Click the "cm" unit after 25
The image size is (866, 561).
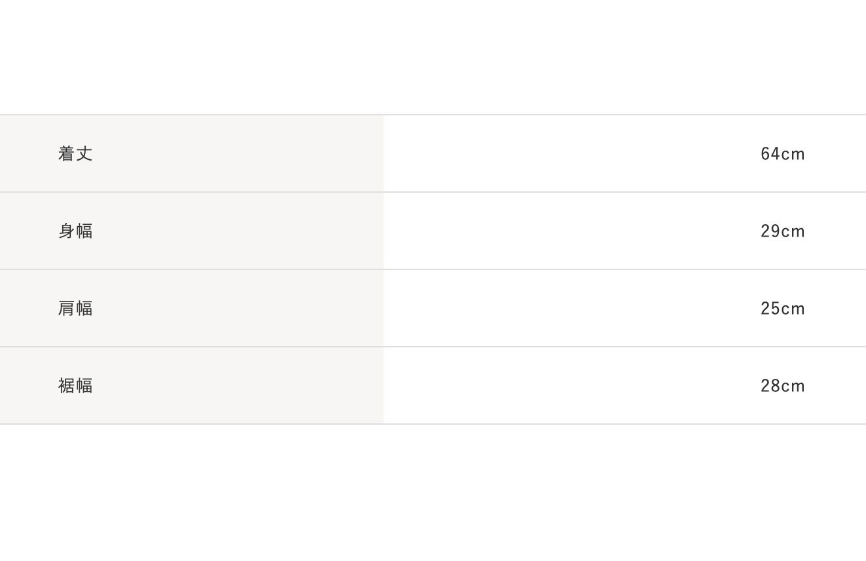click(x=793, y=309)
